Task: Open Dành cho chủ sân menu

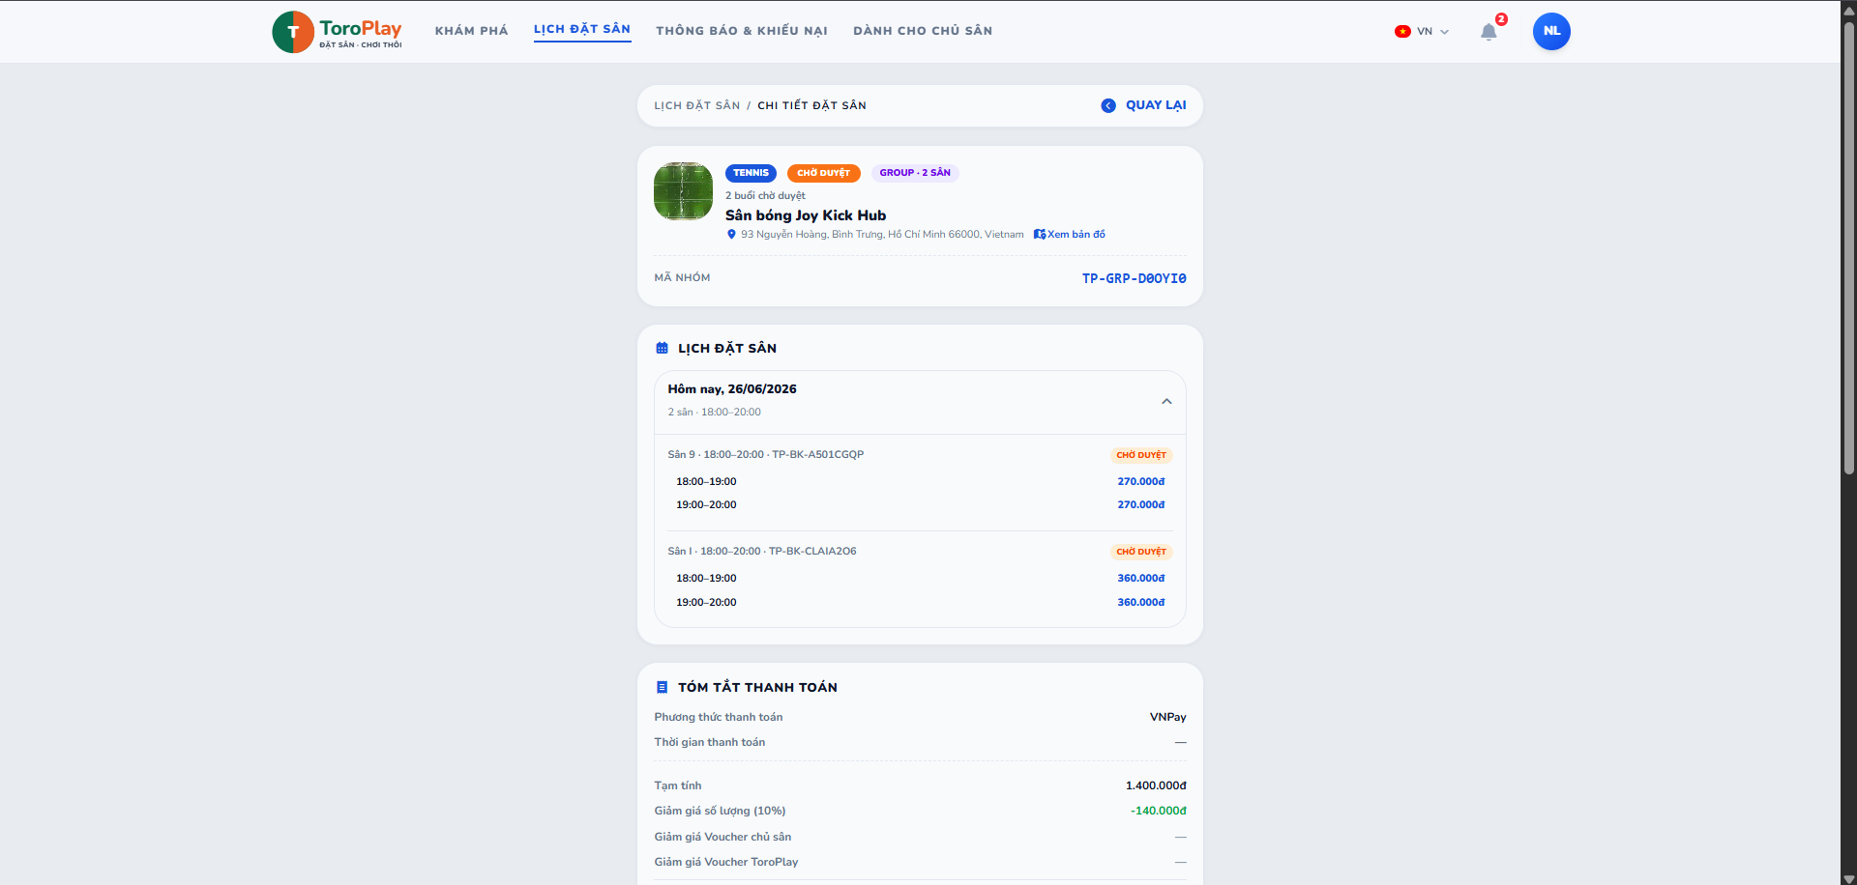Action: [x=923, y=31]
